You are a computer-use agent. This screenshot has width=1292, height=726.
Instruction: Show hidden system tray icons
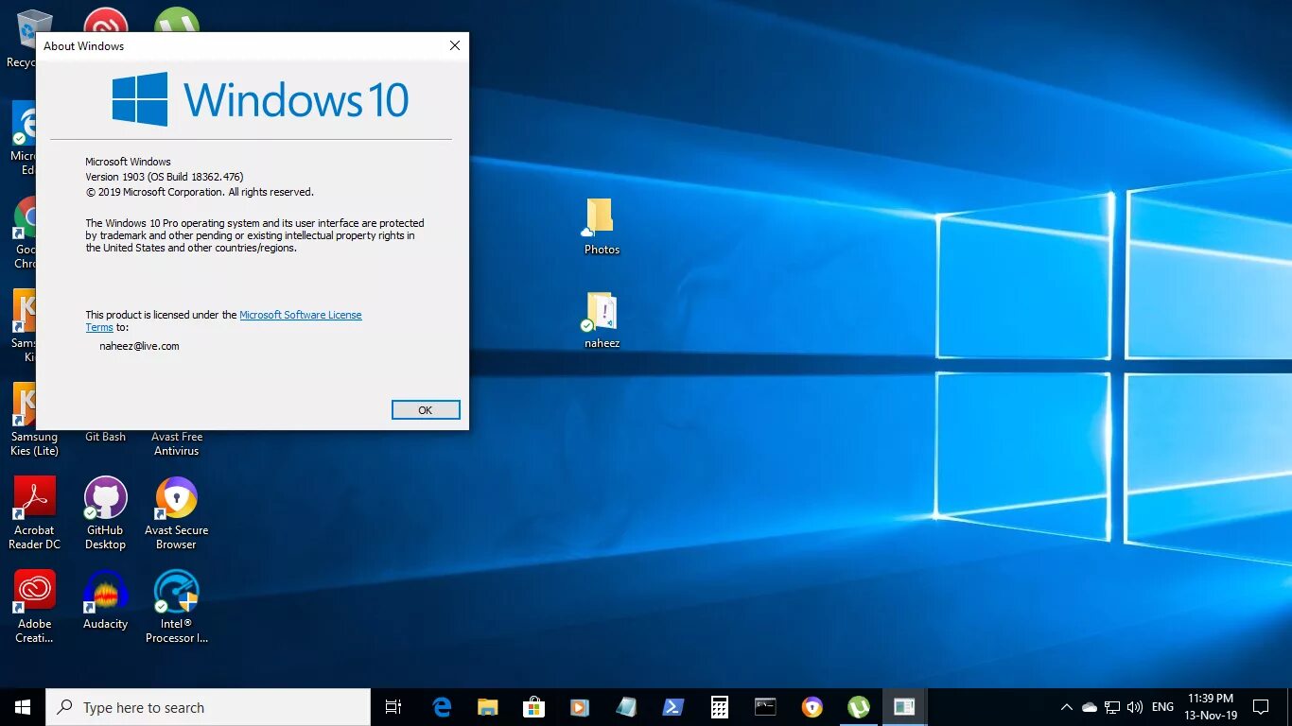tap(1067, 707)
